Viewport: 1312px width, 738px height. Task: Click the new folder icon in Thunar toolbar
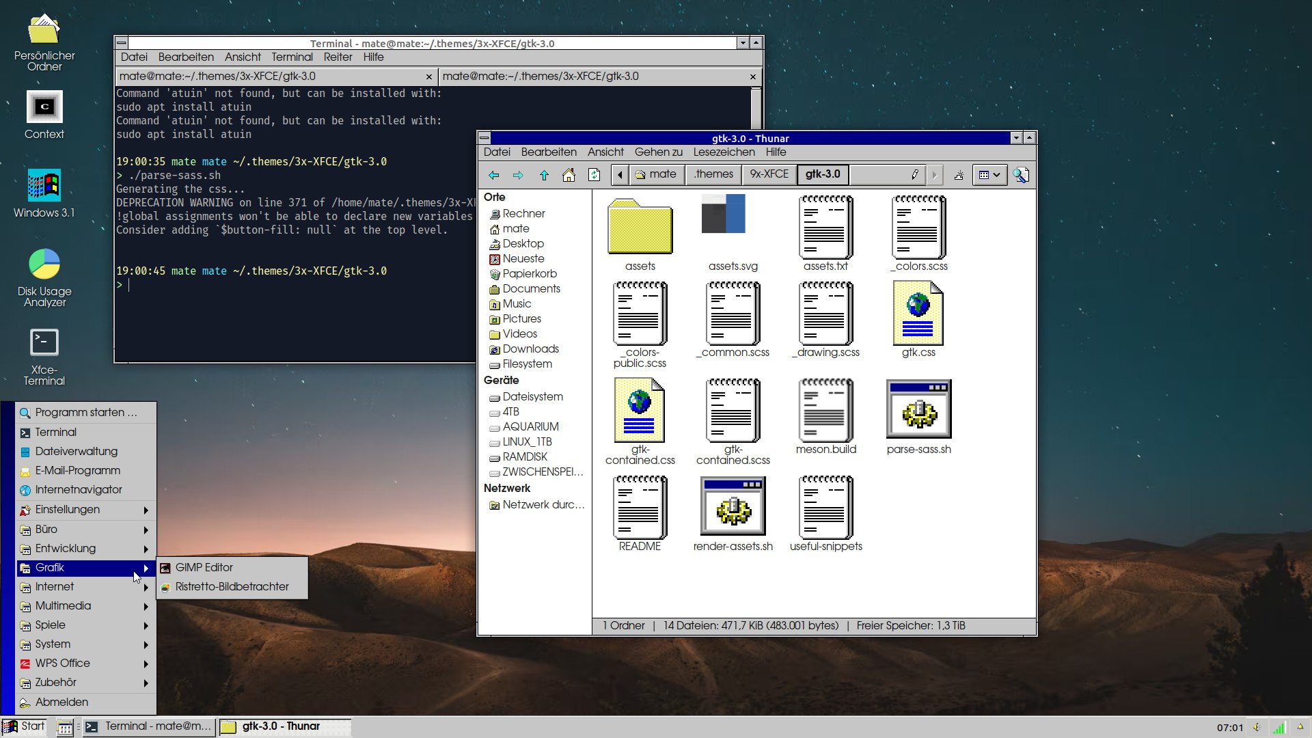coord(959,175)
